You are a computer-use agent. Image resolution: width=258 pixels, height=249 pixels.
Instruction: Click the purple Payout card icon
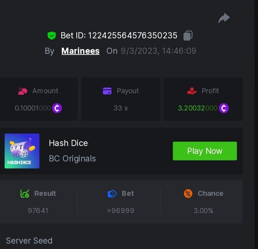tap(107, 91)
